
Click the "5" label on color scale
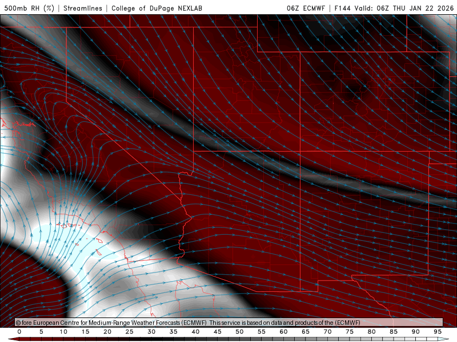[41, 332]
